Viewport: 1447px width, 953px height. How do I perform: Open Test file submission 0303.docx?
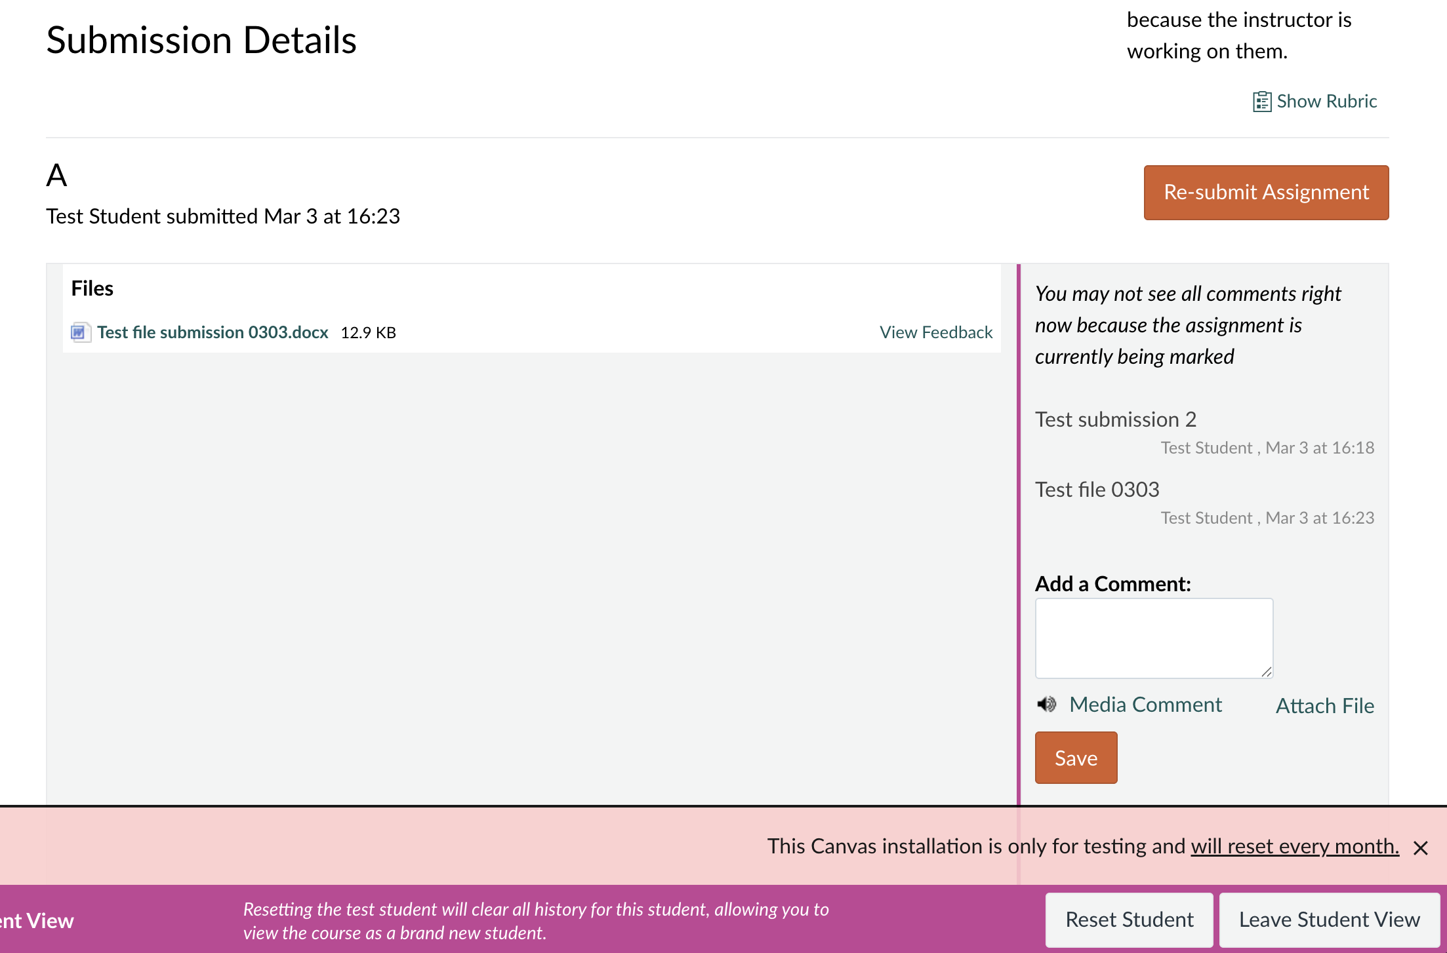click(213, 332)
